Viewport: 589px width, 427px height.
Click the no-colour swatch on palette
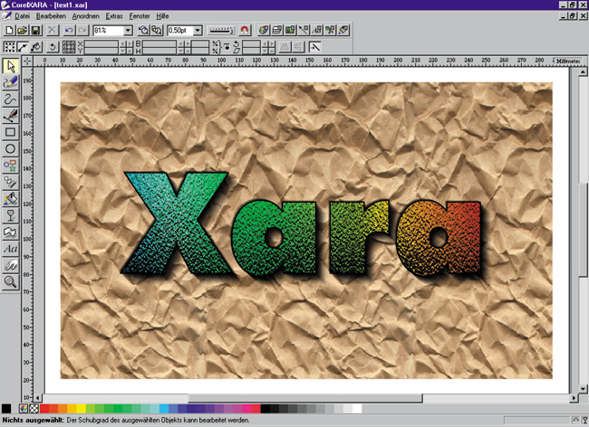[34, 409]
